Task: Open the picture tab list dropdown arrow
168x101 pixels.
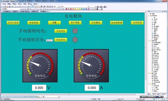Action: 146,11
